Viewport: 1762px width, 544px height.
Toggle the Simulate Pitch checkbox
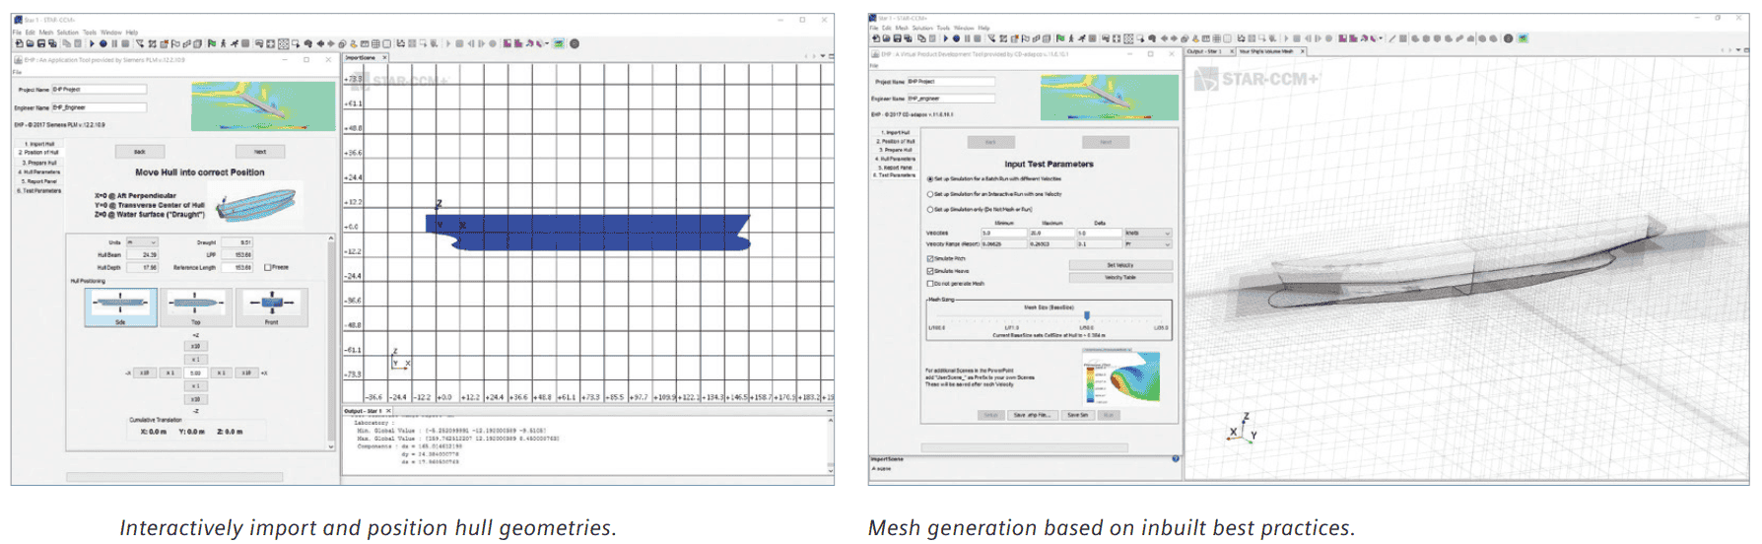(x=930, y=258)
